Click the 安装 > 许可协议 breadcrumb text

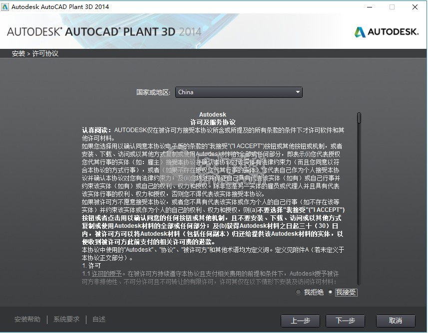35,53
